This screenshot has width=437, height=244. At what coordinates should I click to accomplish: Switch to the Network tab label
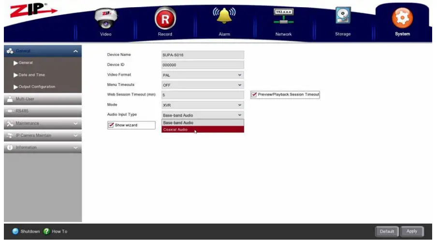[283, 34]
